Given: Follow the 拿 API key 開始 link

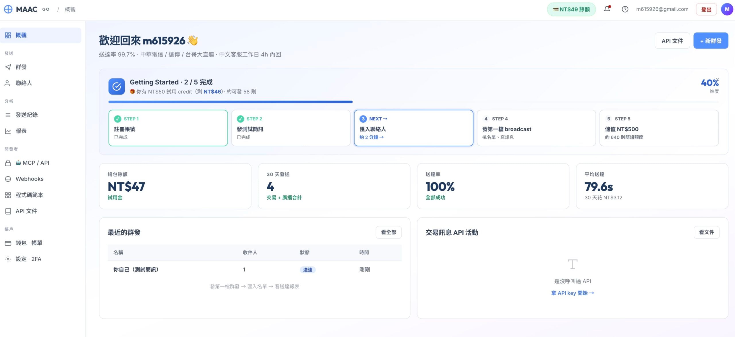Looking at the screenshot, I should [572, 293].
